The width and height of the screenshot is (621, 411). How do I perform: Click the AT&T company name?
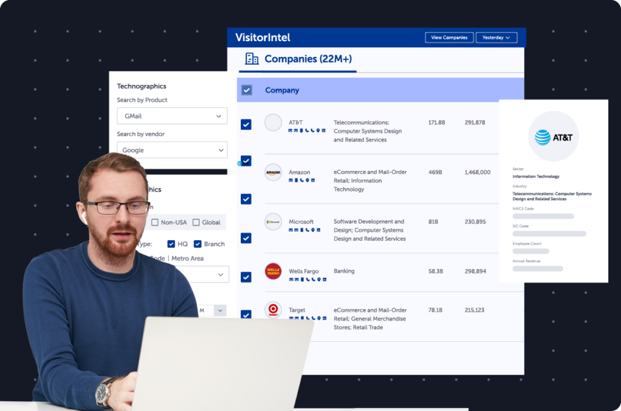pyautogui.click(x=295, y=122)
